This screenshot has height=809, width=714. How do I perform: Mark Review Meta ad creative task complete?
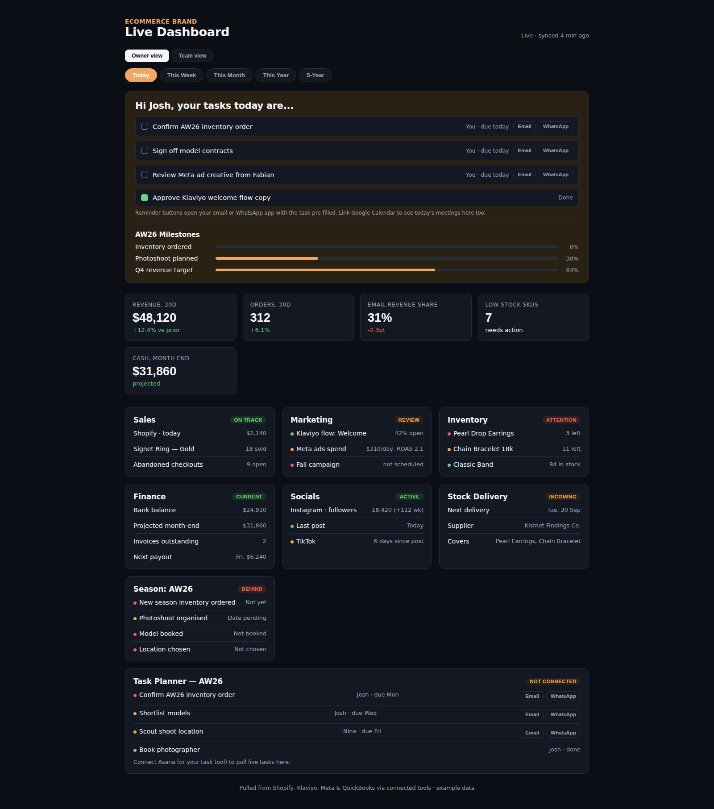145,174
